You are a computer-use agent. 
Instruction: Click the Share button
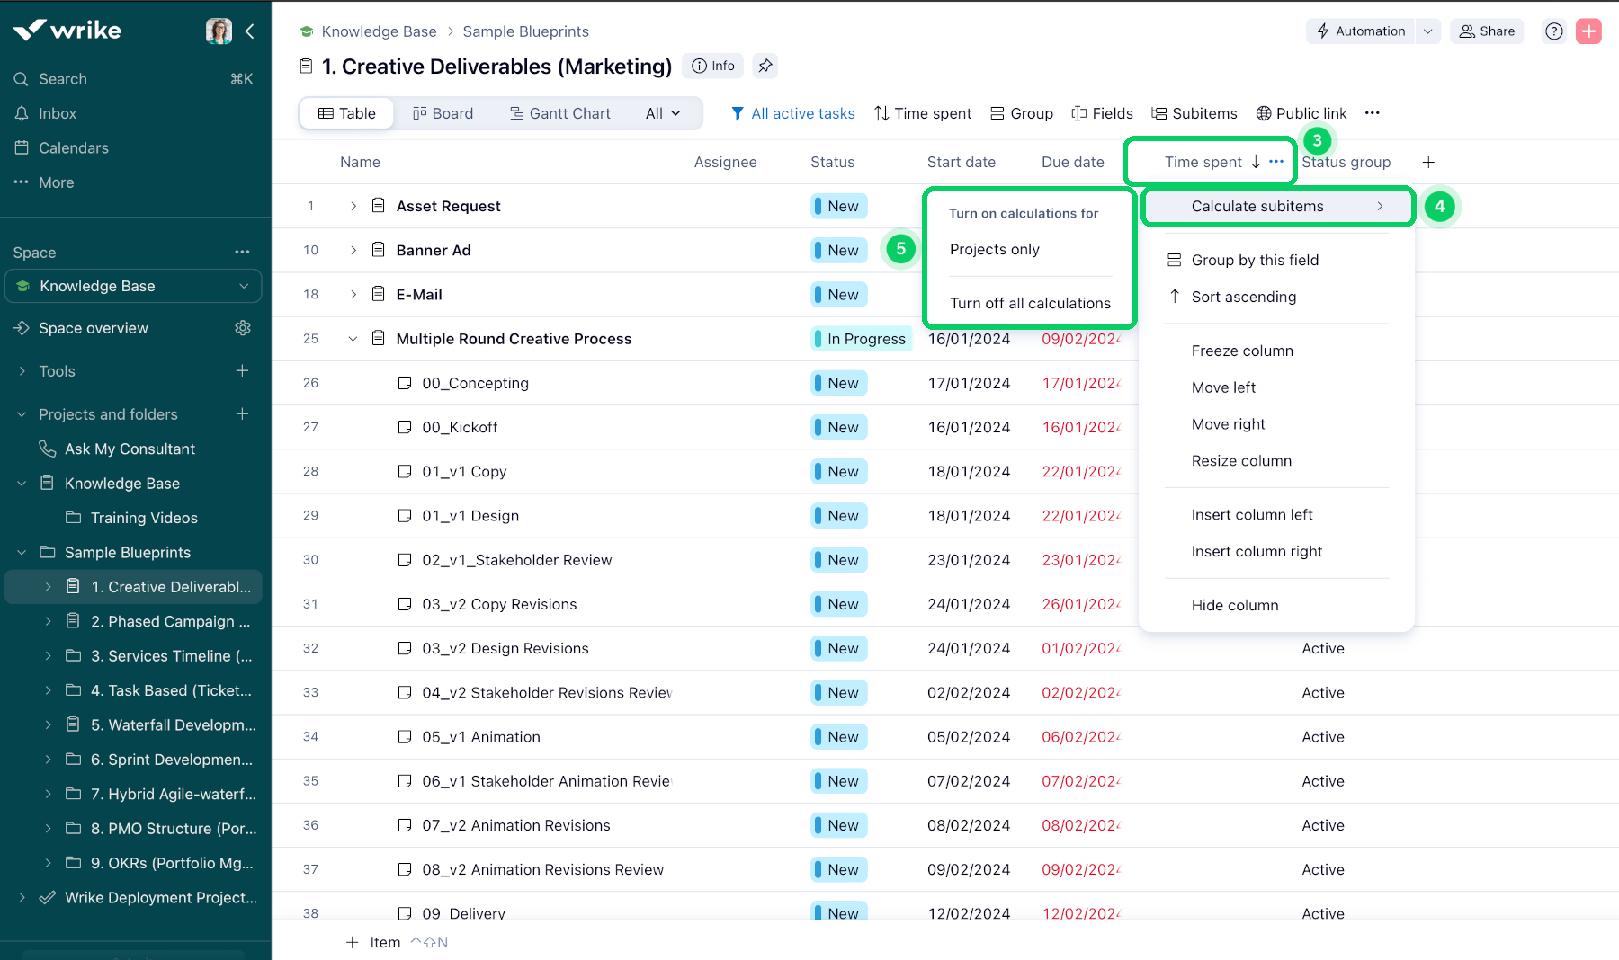(x=1487, y=31)
